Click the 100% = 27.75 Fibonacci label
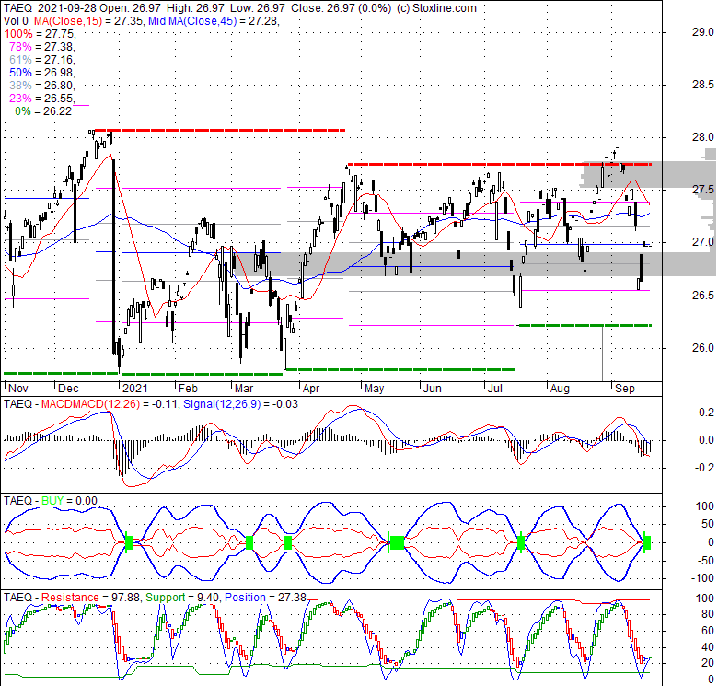Screen dimensions: 718x686 (x=40, y=34)
